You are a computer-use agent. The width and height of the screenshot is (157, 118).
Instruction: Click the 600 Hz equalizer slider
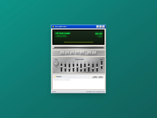(73, 68)
